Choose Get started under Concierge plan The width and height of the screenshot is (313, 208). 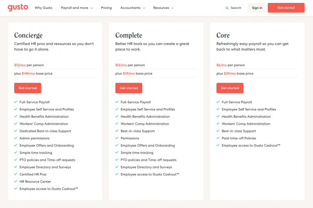[28, 88]
